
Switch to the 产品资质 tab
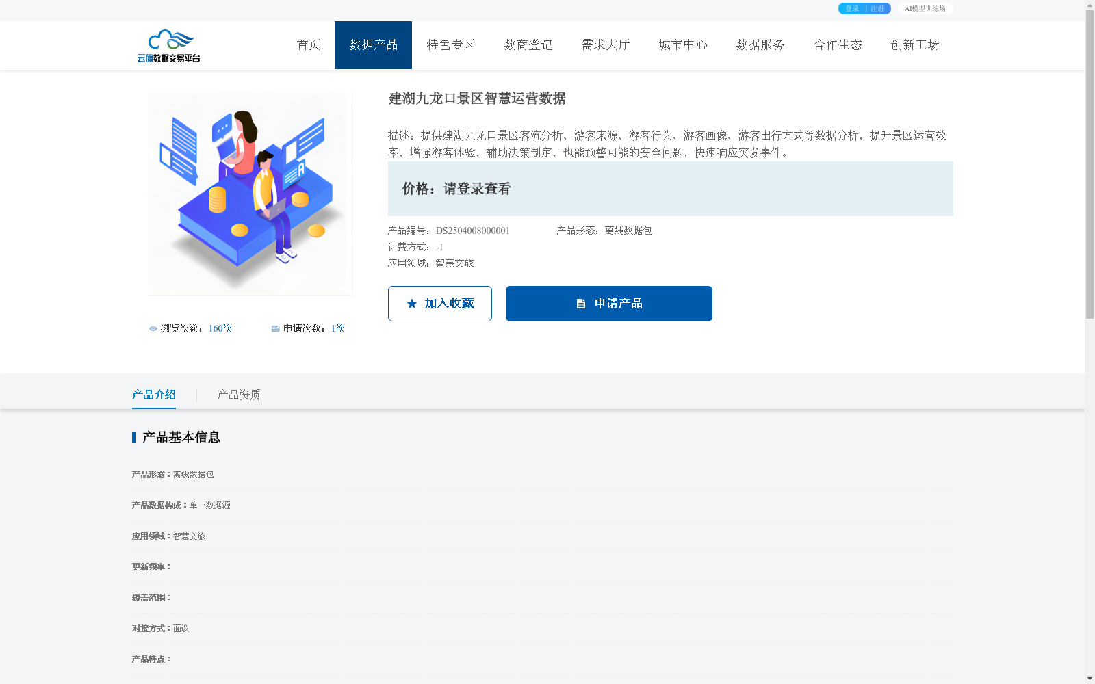(x=237, y=395)
